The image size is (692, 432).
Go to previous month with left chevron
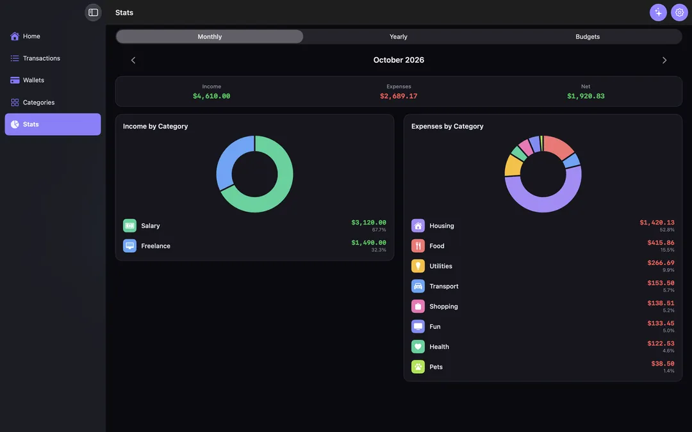(x=133, y=60)
